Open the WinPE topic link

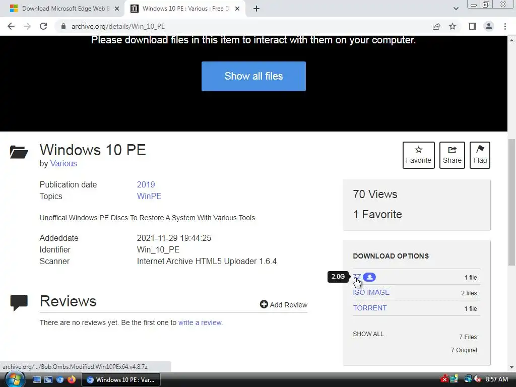[149, 196]
